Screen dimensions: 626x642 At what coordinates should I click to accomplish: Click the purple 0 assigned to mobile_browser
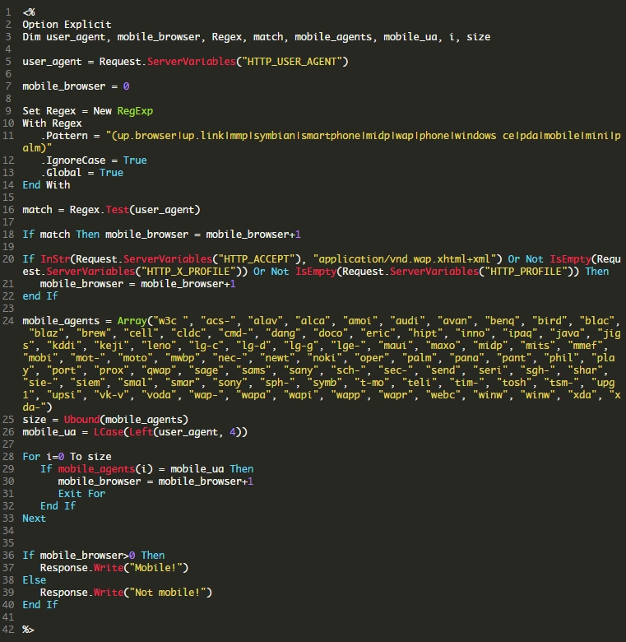[126, 86]
